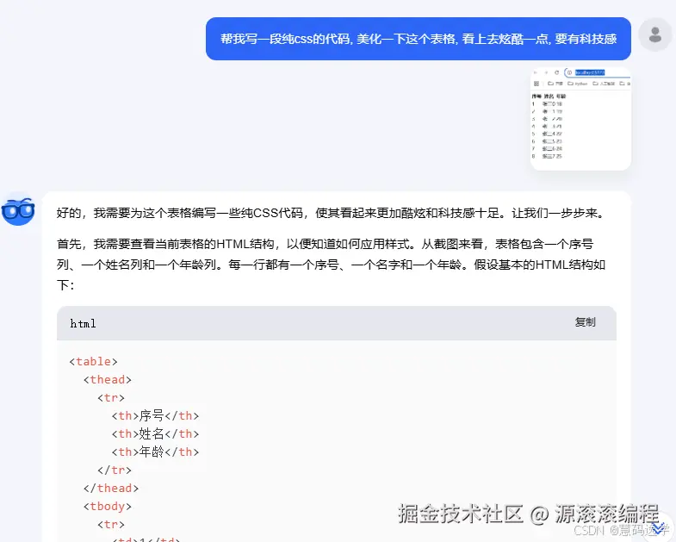676x542 pixels.
Task: Click the paragraph starting with 好的，我需要
Action: 331,213
